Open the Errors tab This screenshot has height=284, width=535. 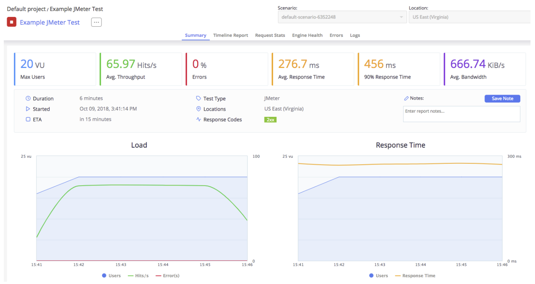[x=336, y=35]
